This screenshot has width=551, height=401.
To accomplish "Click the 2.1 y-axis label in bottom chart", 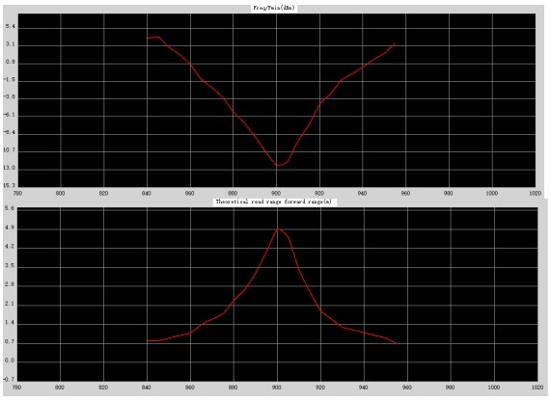I will (x=10, y=304).
